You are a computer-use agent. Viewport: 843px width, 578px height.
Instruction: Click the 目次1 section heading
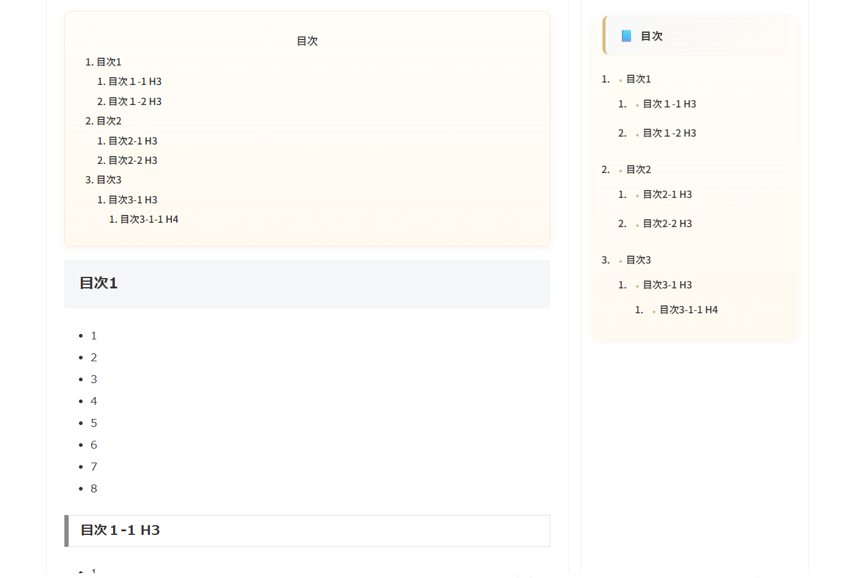(98, 283)
